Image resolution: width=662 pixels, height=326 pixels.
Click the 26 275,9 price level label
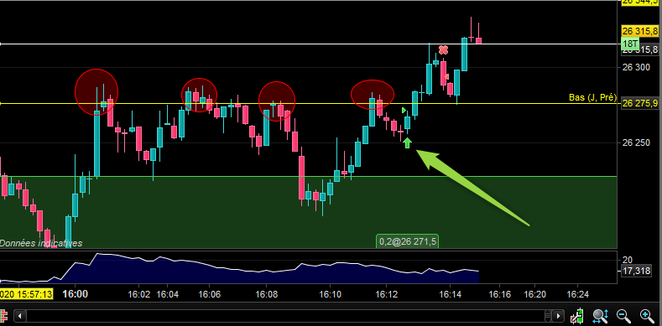(x=640, y=103)
